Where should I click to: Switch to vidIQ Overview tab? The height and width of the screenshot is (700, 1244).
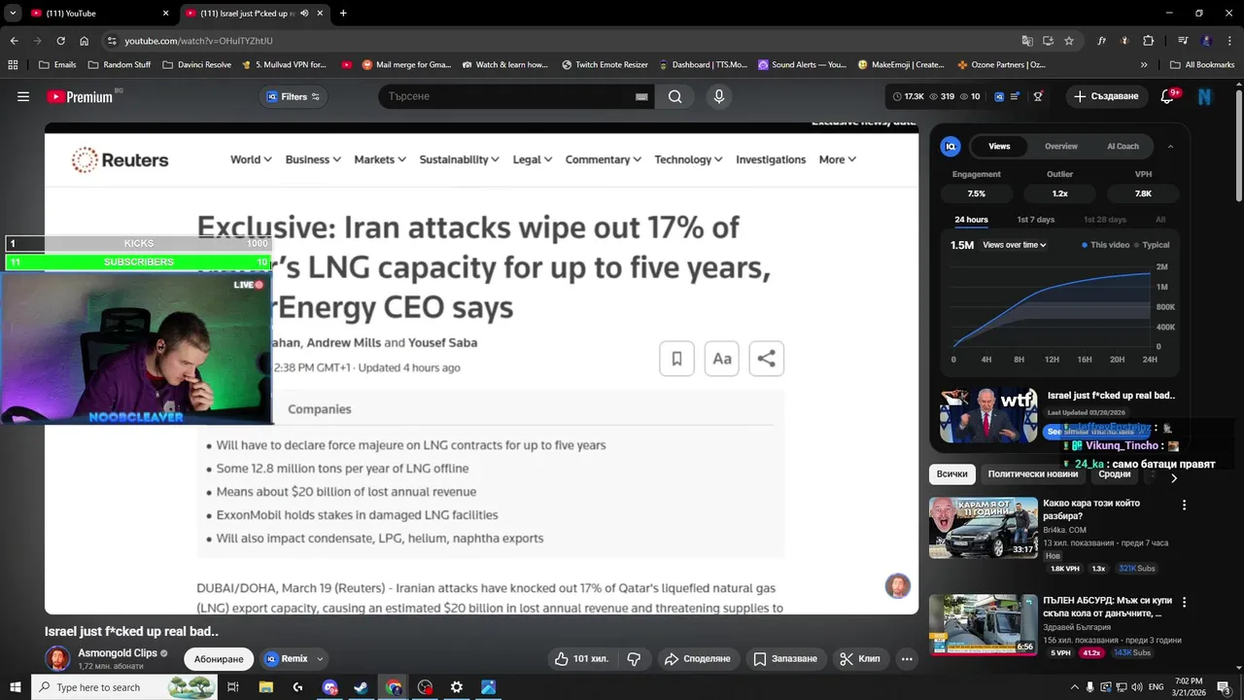1061,146
